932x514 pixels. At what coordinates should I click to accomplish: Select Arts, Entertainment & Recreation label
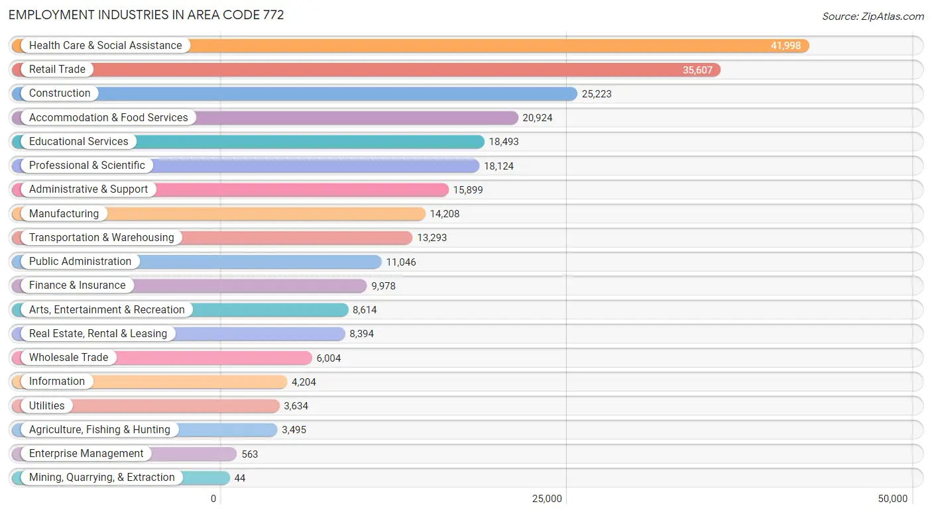[x=107, y=309]
